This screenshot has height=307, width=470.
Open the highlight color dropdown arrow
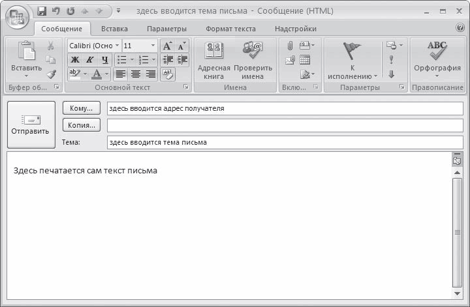(x=85, y=74)
